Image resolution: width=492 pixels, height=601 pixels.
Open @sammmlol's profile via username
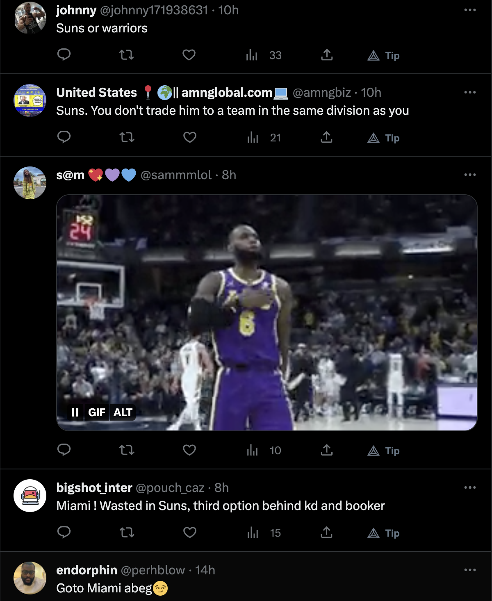(175, 175)
